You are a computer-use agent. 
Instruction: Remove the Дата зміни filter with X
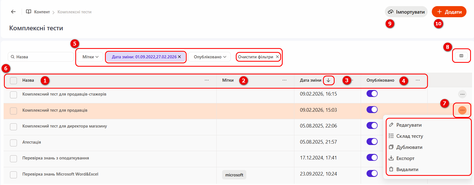(180, 57)
